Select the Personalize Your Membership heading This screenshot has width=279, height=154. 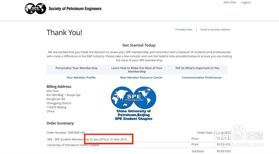[x=76, y=68]
